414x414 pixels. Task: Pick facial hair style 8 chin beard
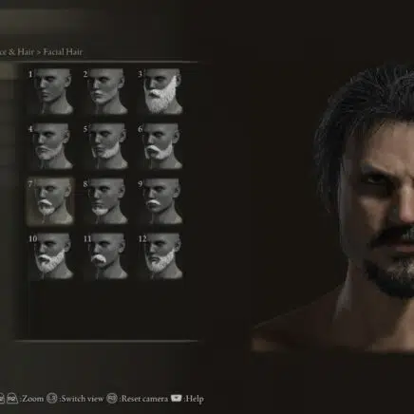coord(105,201)
